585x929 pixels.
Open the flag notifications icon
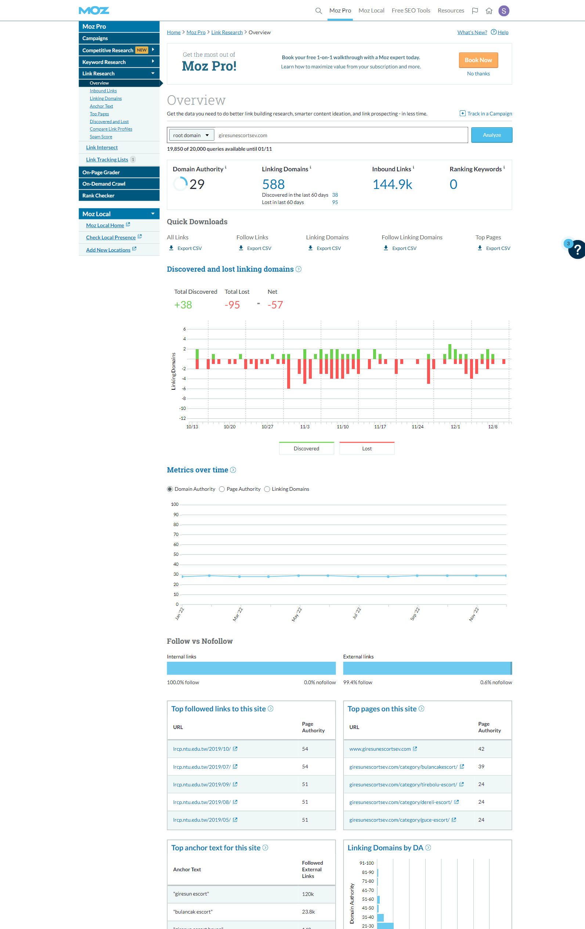click(x=475, y=11)
